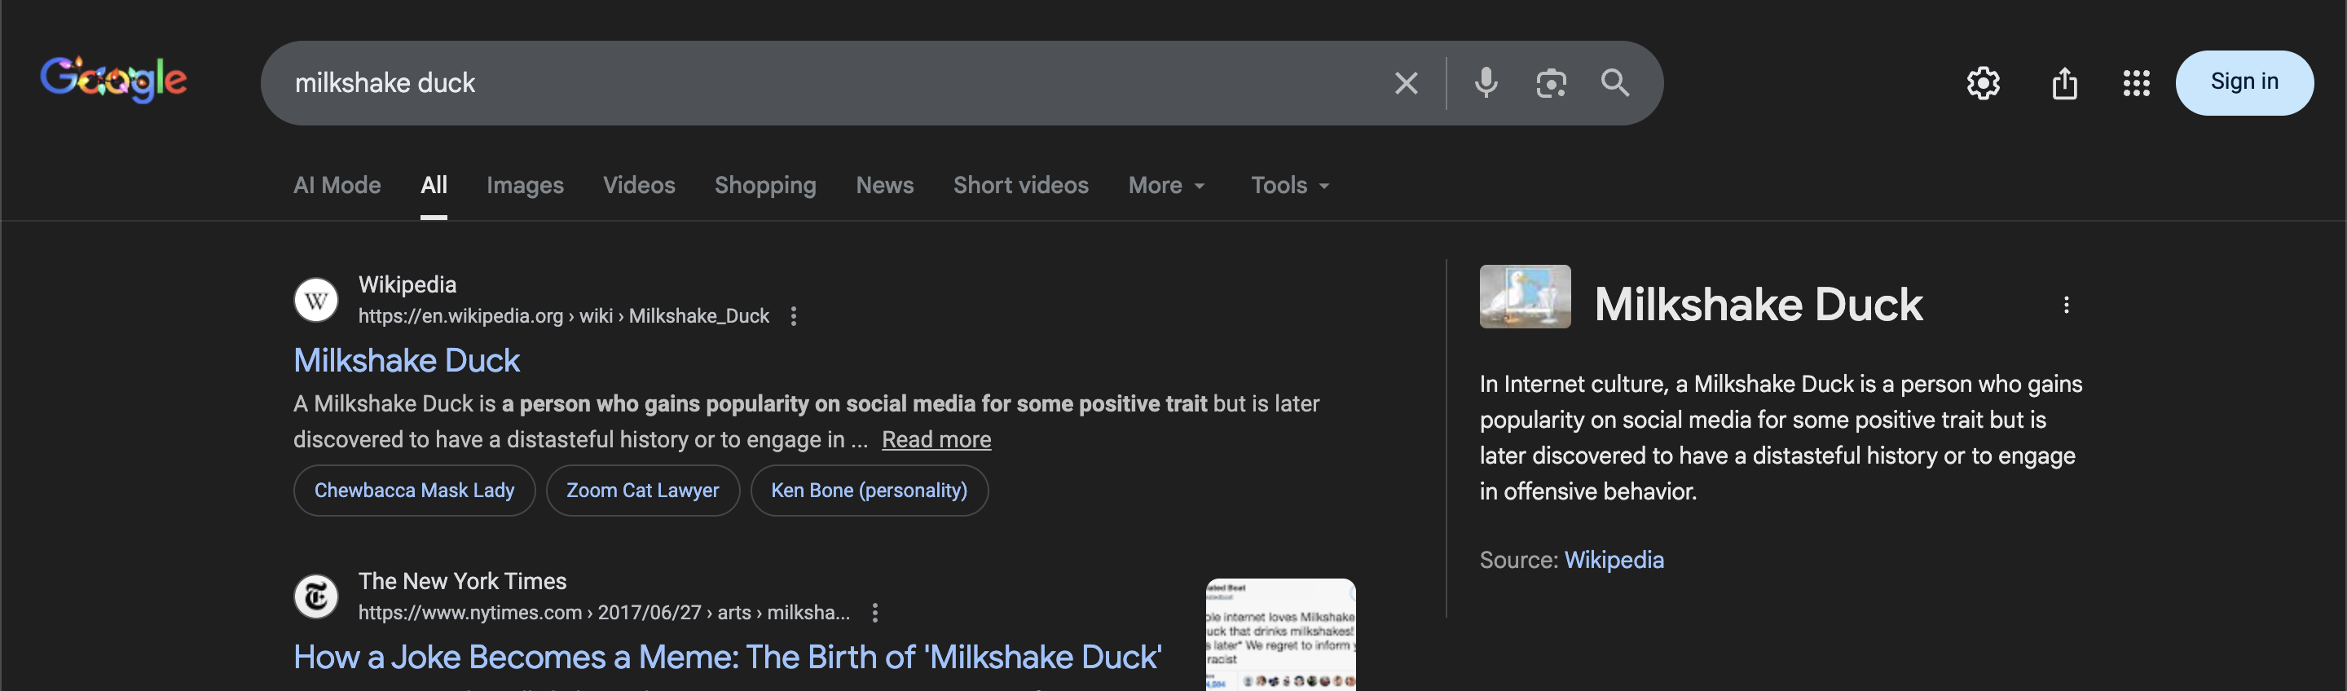Open Google Lens image search icon
The image size is (2347, 691).
pos(1551,83)
